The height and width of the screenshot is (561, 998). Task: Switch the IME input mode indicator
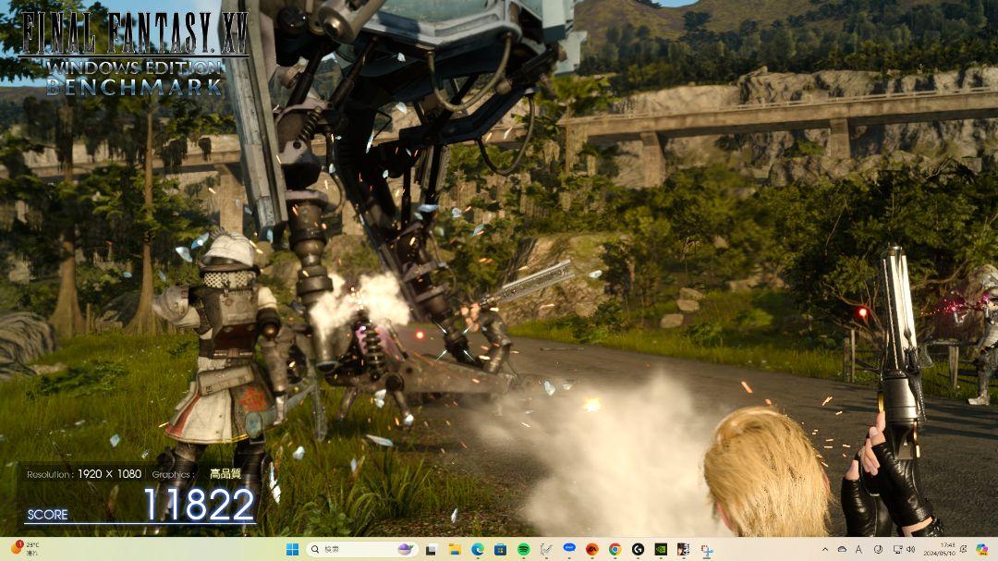pyautogui.click(x=858, y=550)
